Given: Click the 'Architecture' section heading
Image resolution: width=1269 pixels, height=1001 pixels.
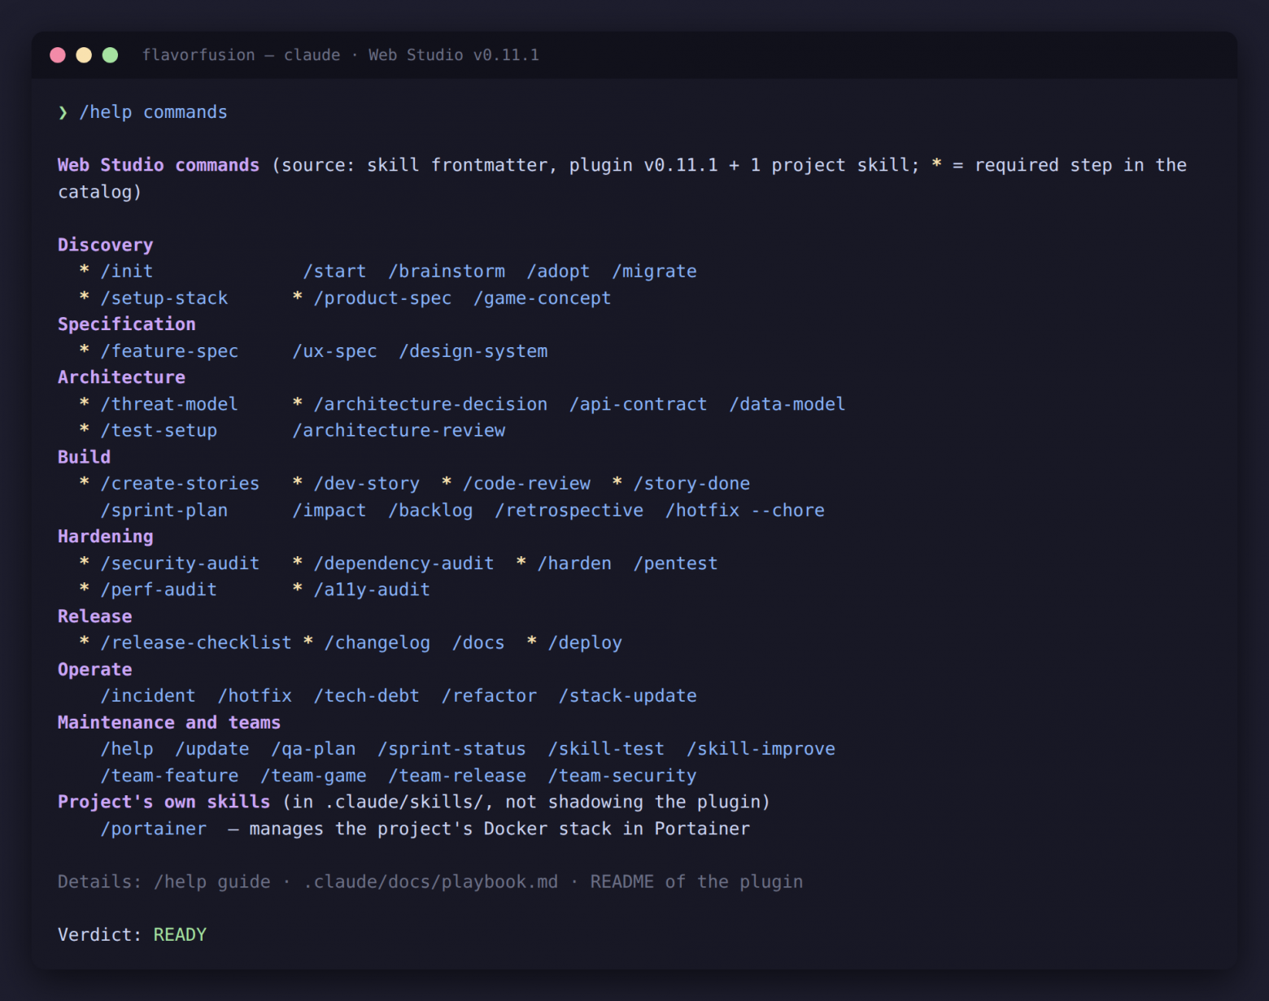Looking at the screenshot, I should 121,377.
